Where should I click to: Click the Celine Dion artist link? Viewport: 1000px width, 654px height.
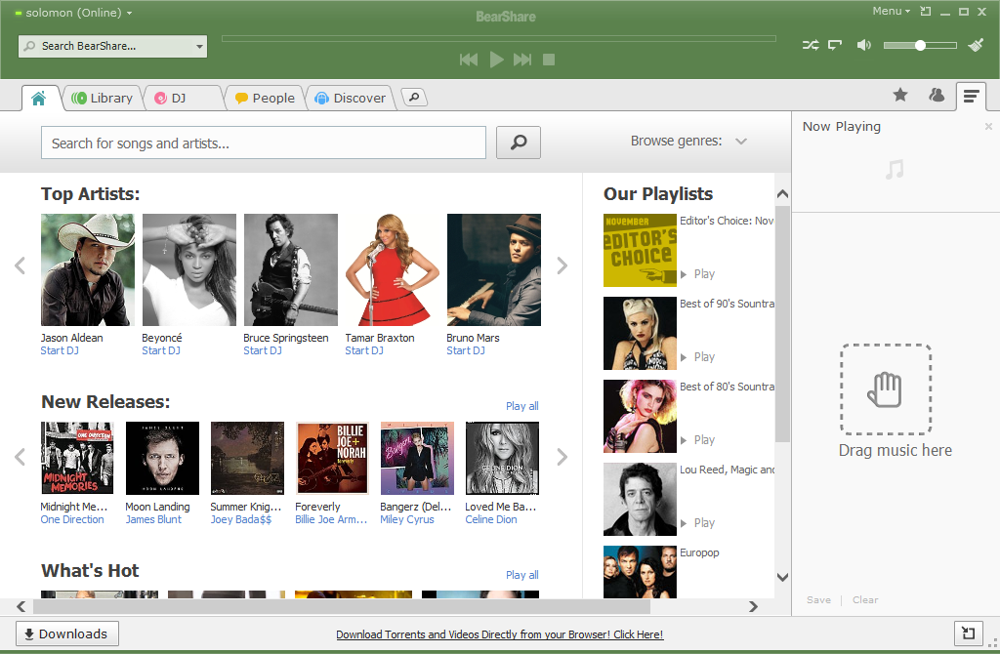(491, 519)
